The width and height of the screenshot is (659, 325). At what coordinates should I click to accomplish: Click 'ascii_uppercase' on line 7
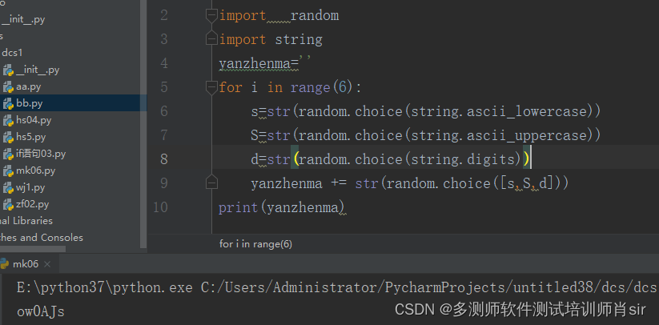coord(527,135)
